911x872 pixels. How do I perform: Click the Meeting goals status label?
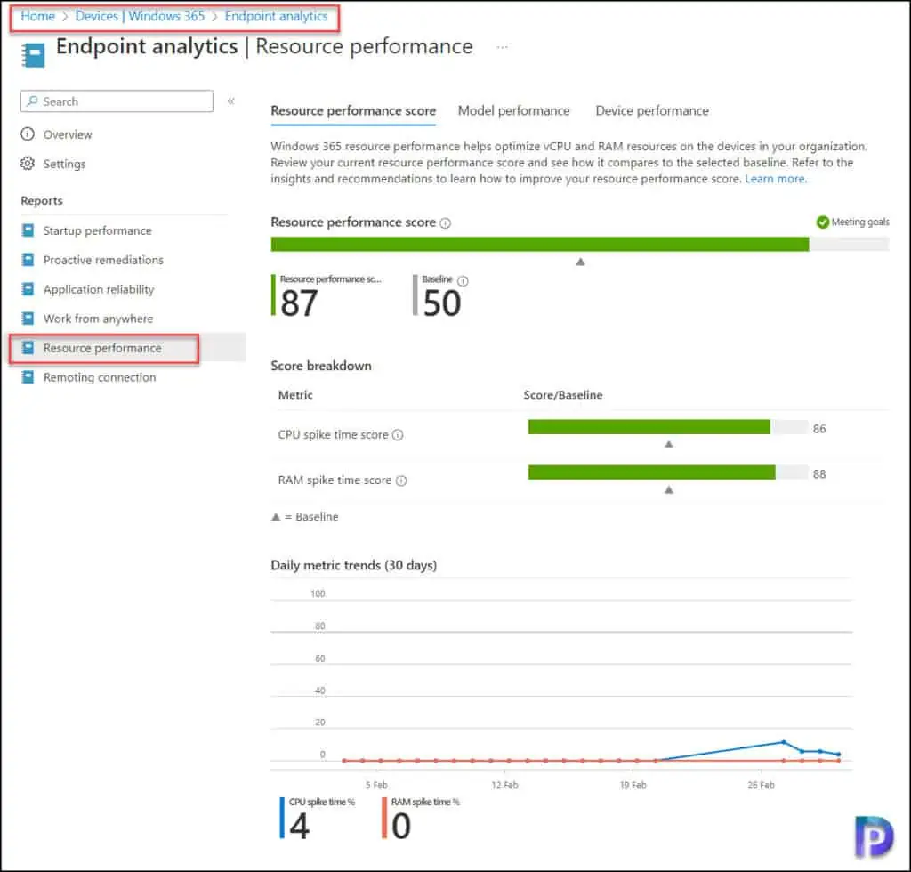click(x=860, y=222)
